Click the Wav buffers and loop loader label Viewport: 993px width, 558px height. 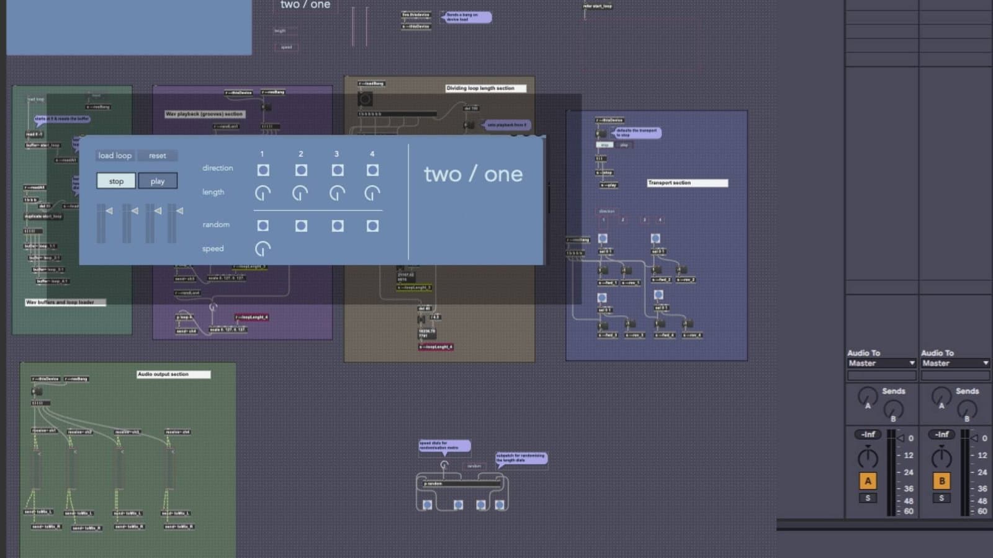click(65, 303)
